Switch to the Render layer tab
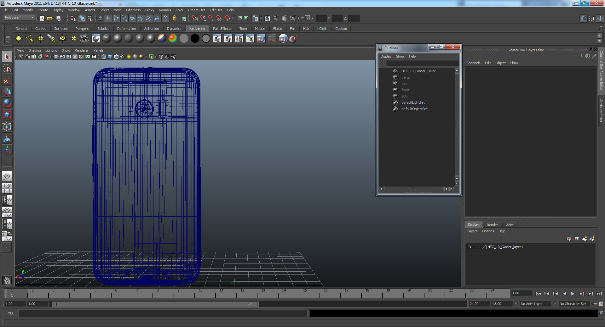 [x=492, y=225]
